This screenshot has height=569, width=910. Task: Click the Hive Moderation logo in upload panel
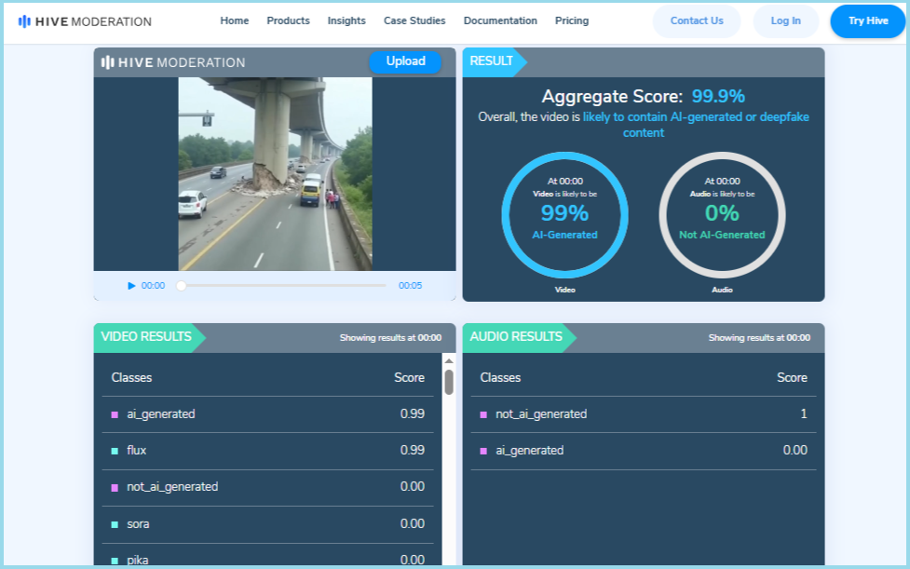tap(173, 62)
